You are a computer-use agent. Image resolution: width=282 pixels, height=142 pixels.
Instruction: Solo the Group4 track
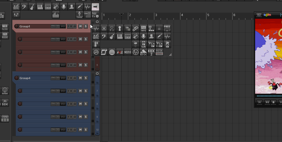point(86,78)
